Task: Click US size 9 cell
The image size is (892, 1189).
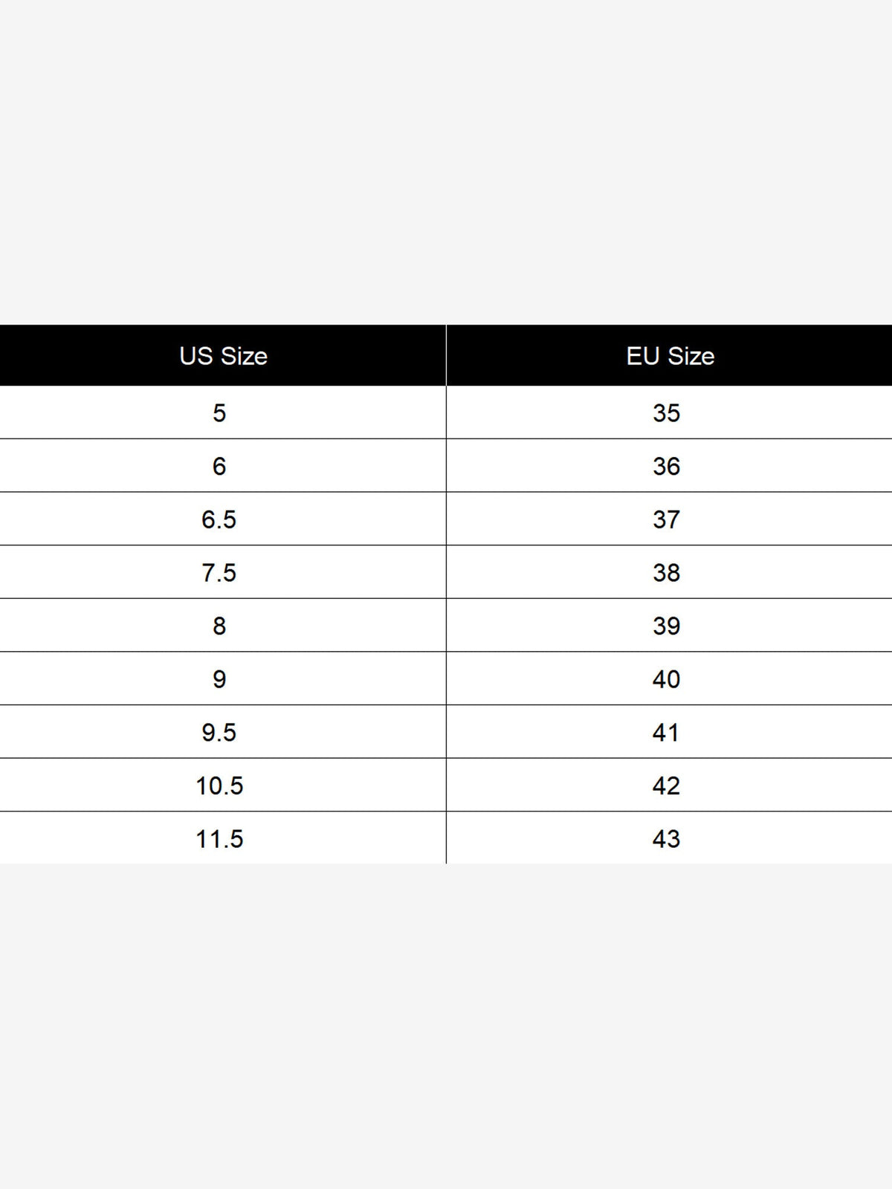Action: click(223, 678)
